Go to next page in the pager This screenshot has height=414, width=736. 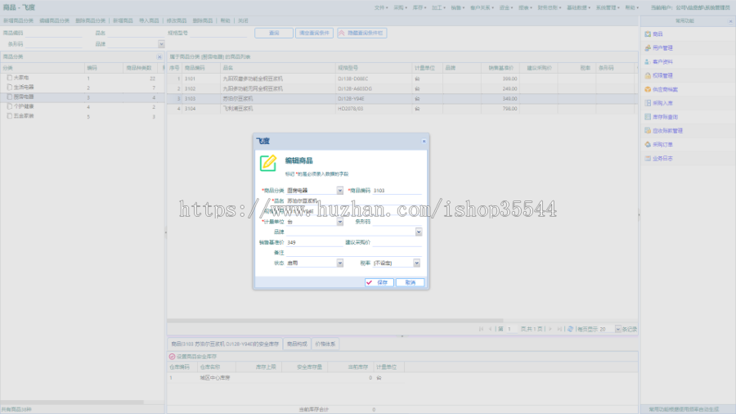click(550, 329)
